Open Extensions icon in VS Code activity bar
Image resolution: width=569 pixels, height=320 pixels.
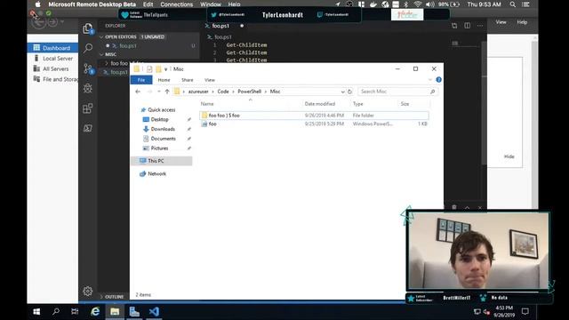tap(88, 108)
